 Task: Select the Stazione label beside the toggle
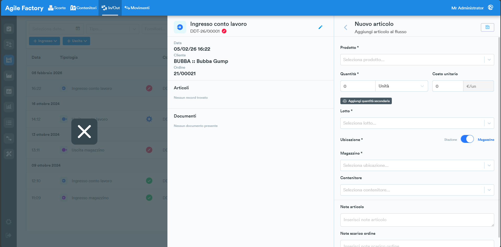coord(451,140)
